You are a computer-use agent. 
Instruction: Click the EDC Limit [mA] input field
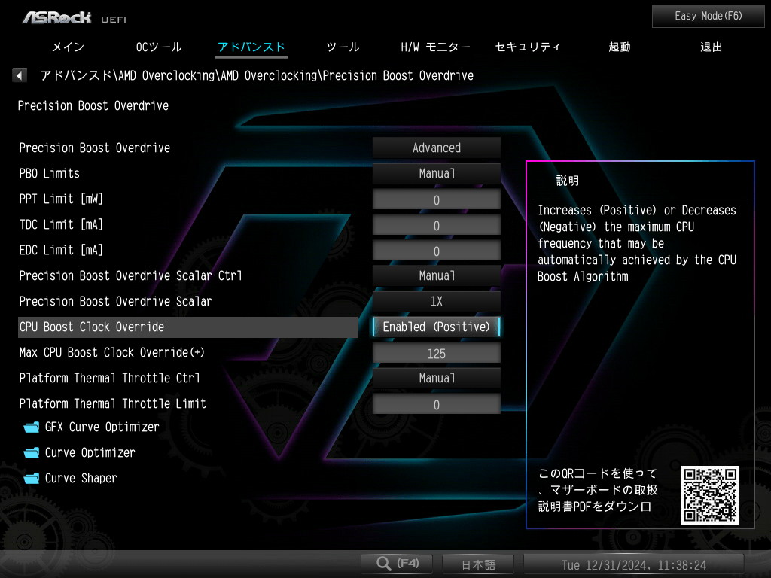(x=437, y=251)
